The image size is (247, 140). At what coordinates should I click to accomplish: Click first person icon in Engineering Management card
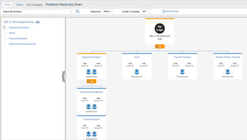(88, 106)
